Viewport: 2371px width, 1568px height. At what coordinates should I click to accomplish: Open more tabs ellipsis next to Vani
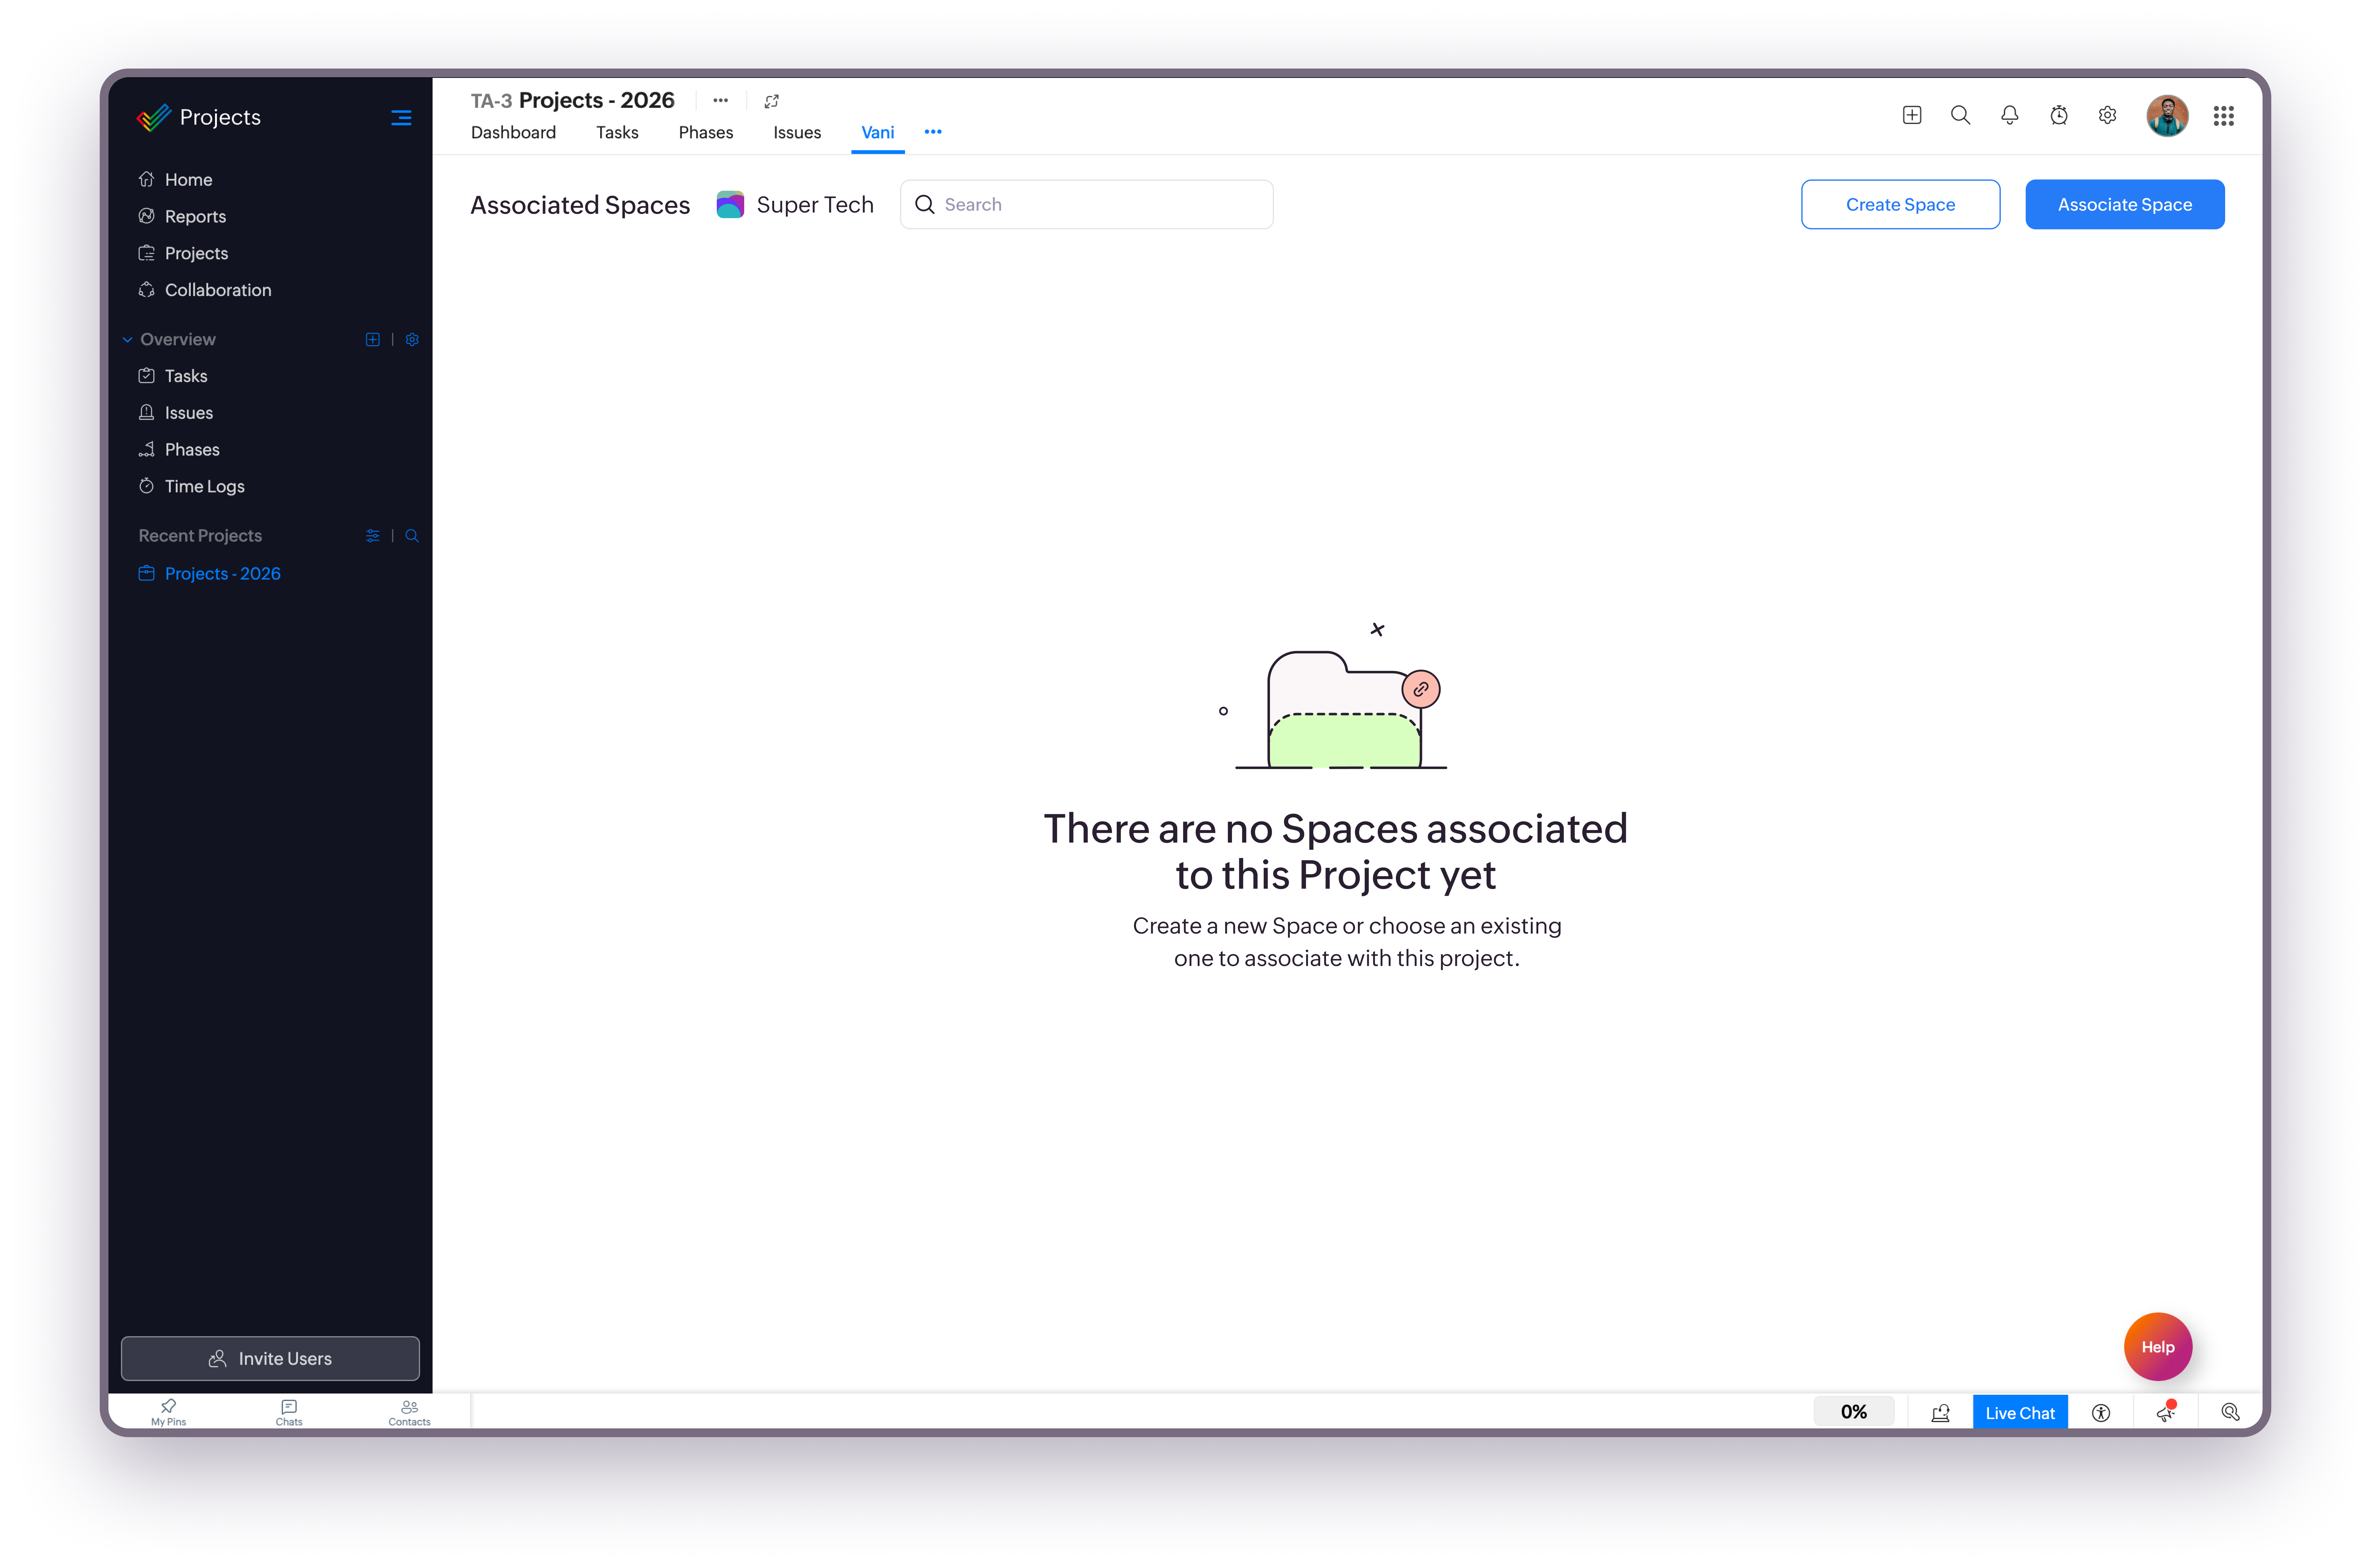coord(933,132)
